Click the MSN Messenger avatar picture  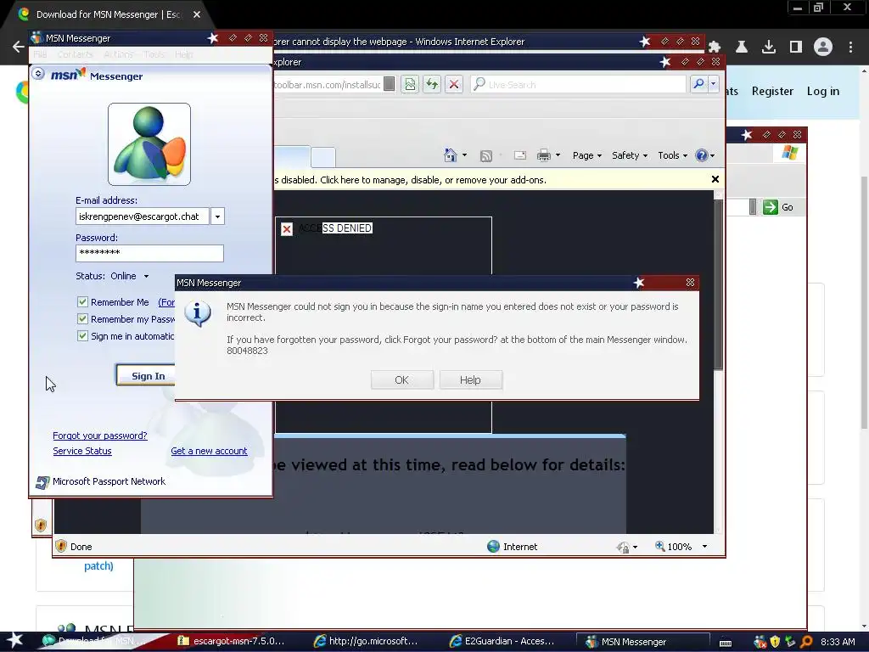point(149,144)
